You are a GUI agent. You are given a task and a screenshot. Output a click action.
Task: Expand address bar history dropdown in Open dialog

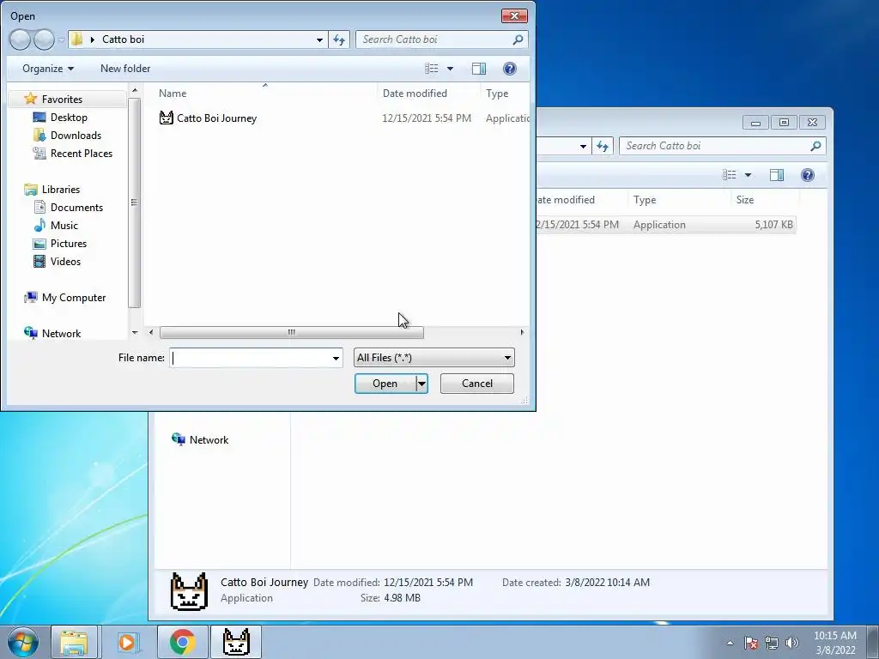(319, 39)
